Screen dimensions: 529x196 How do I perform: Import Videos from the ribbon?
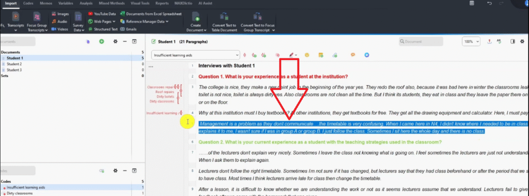pyautogui.click(x=60, y=29)
